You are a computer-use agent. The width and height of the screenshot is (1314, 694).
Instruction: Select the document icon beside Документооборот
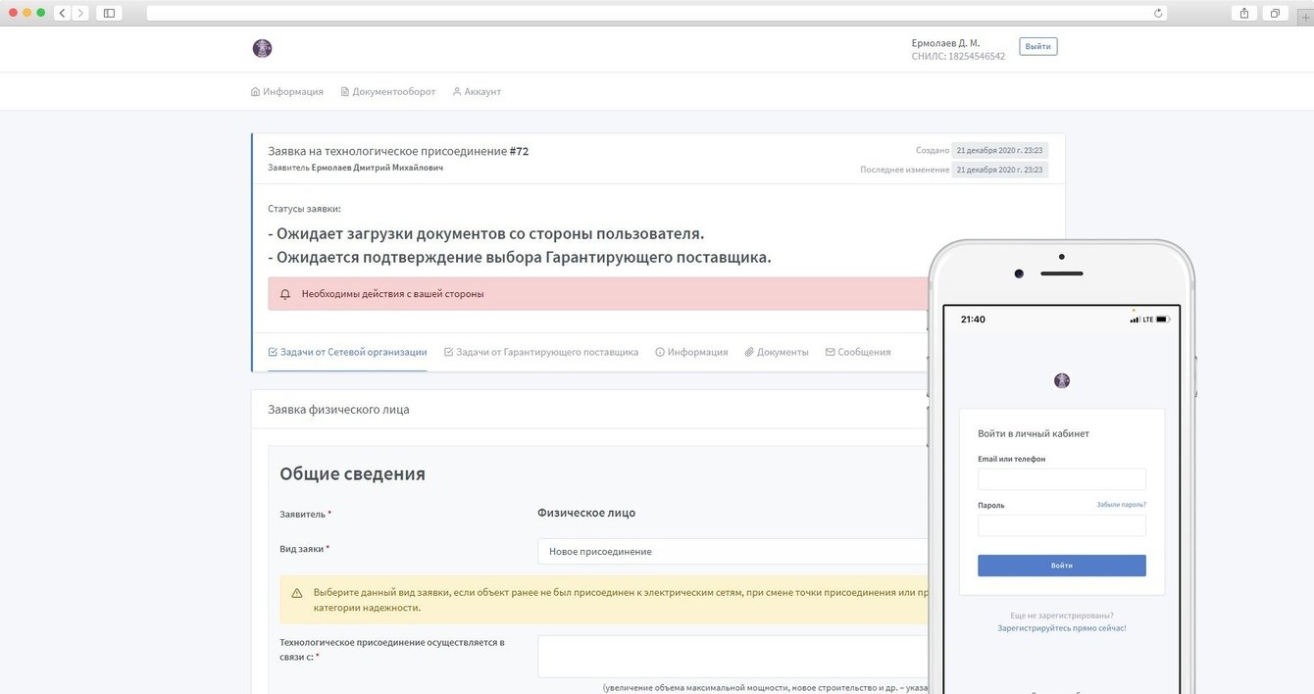345,90
